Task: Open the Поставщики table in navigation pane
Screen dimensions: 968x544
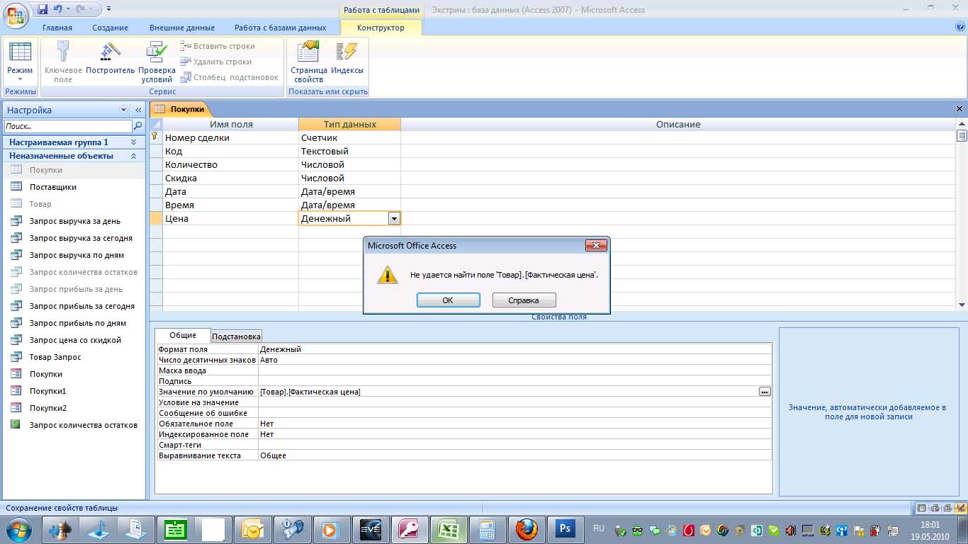Action: pyautogui.click(x=53, y=187)
